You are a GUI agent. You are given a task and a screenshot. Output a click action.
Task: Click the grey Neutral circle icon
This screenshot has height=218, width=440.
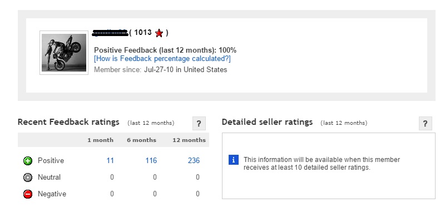coord(28,178)
